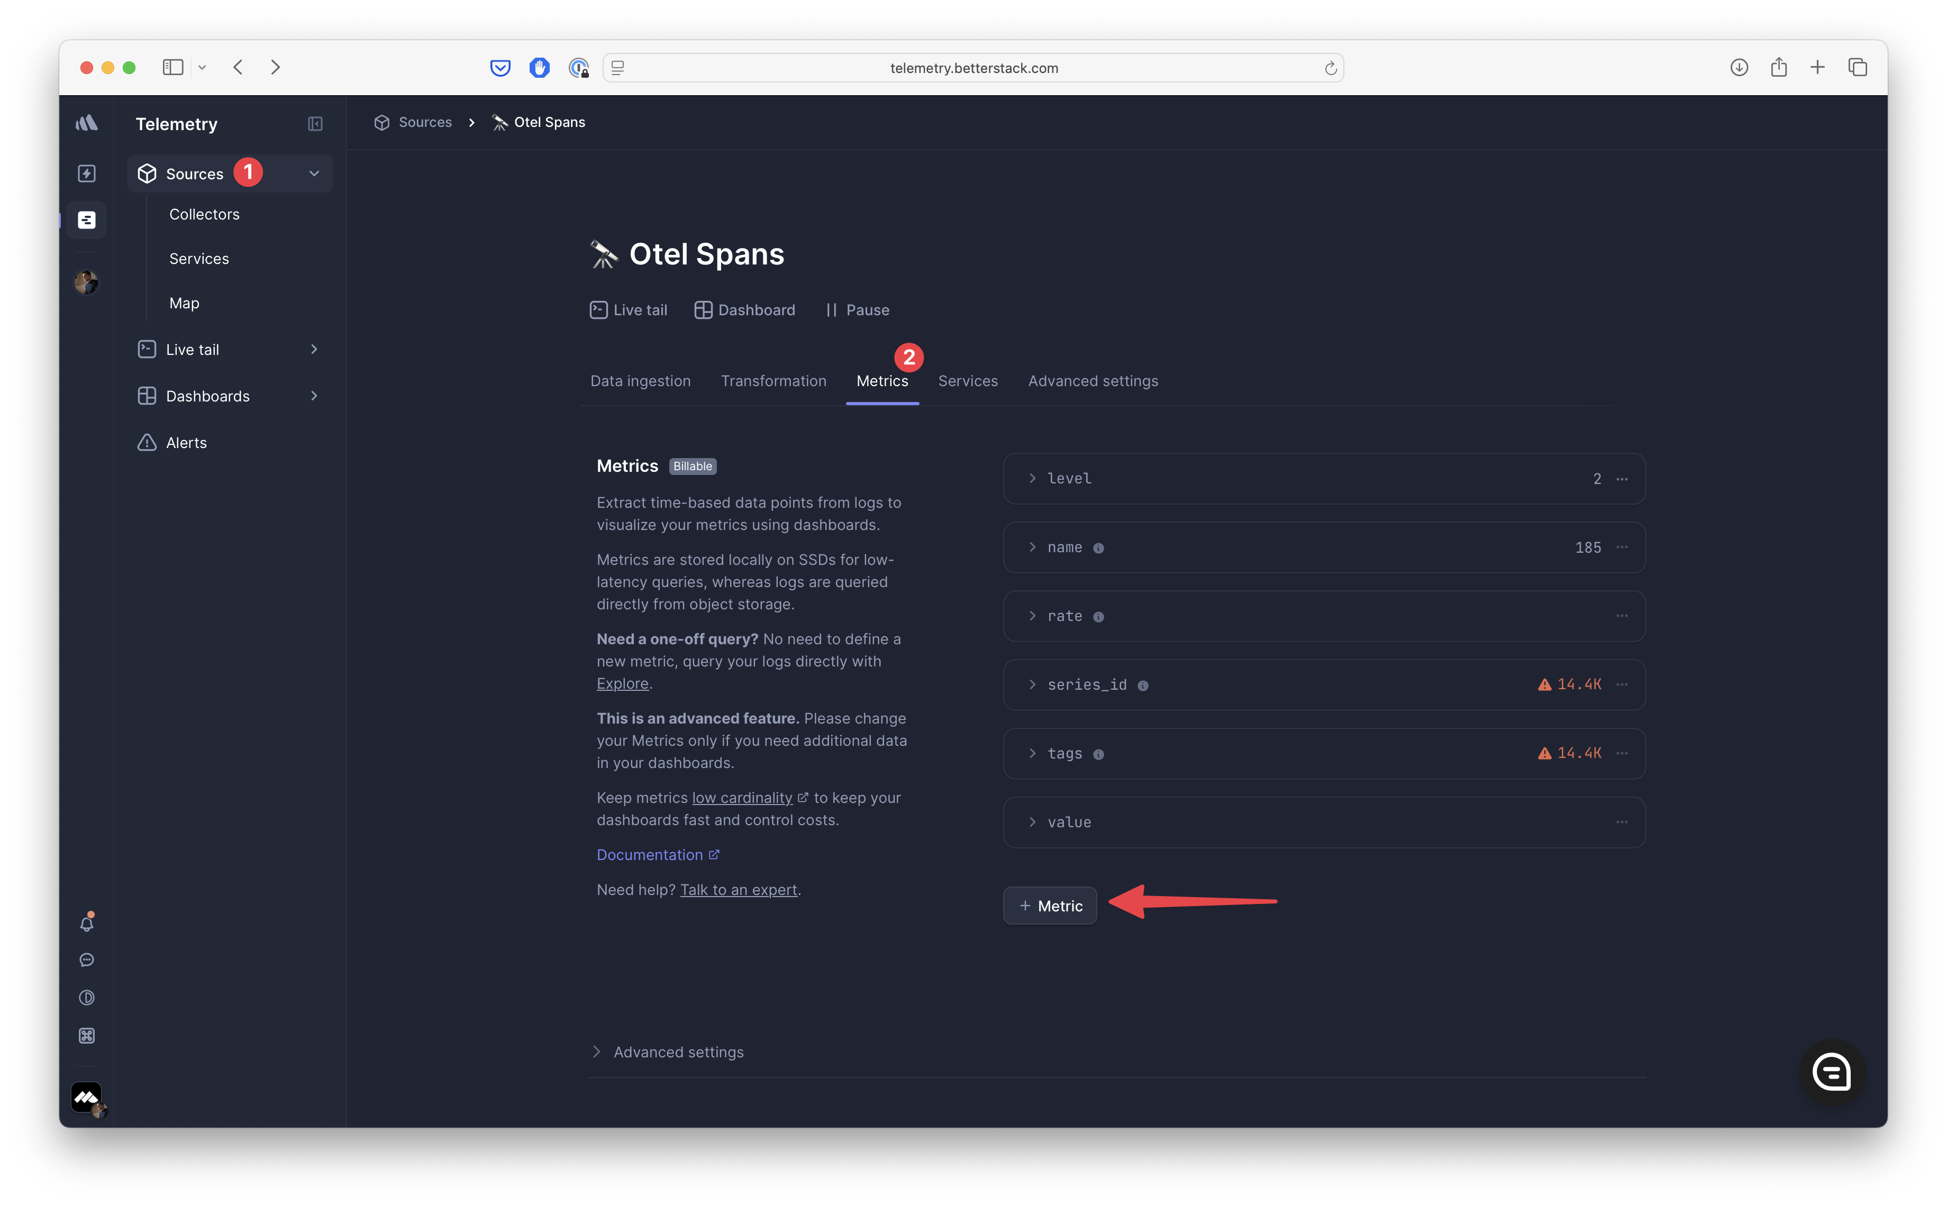
Task: Expand the Live tail sidebar chevron
Action: coord(314,349)
